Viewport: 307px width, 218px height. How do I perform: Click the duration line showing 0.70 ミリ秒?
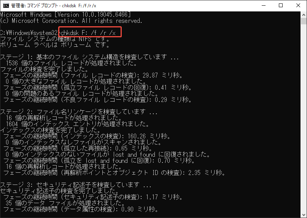coord(99,160)
